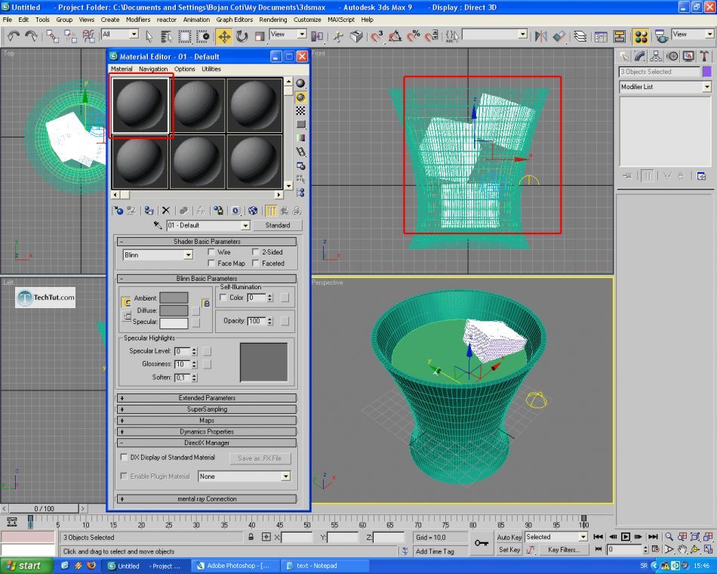717x574 pixels.
Task: Expand Extended Parameters rollout
Action: [207, 398]
